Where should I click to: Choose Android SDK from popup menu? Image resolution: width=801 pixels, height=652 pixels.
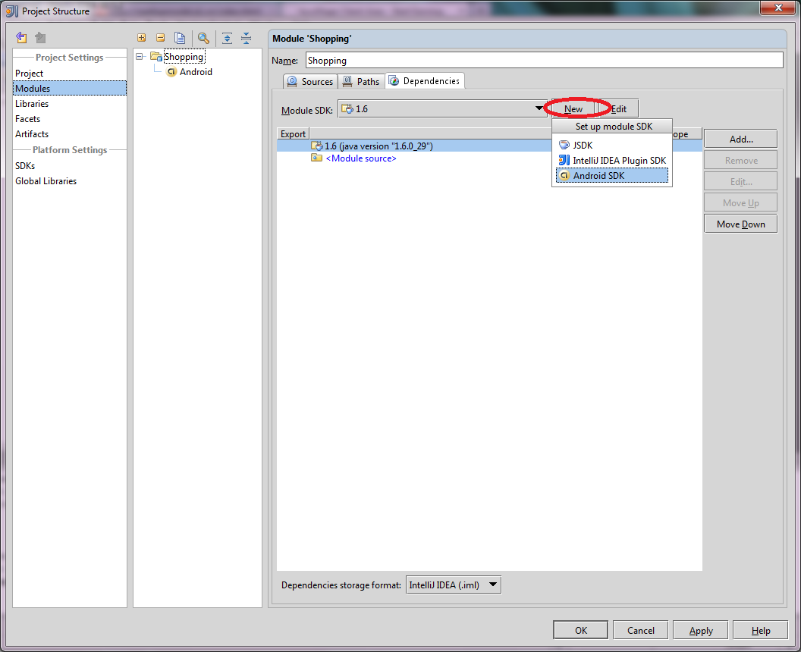coord(612,176)
